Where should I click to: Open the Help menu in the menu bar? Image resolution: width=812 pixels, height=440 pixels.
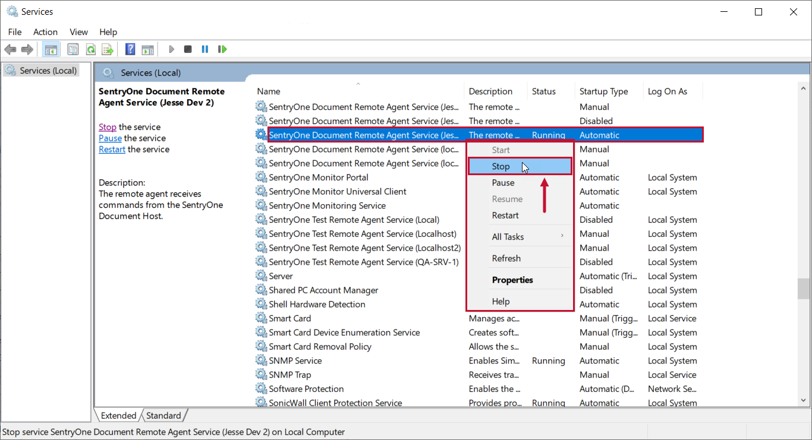[108, 32]
